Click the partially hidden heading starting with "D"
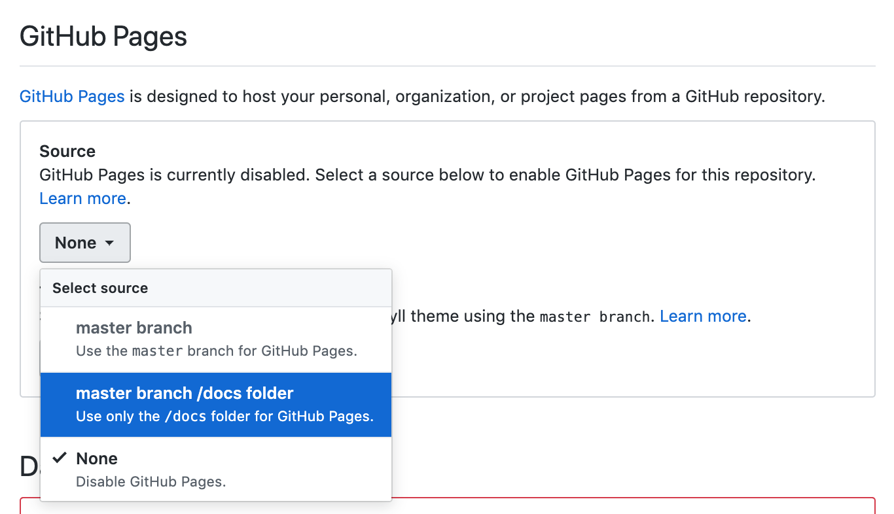 pos(29,466)
